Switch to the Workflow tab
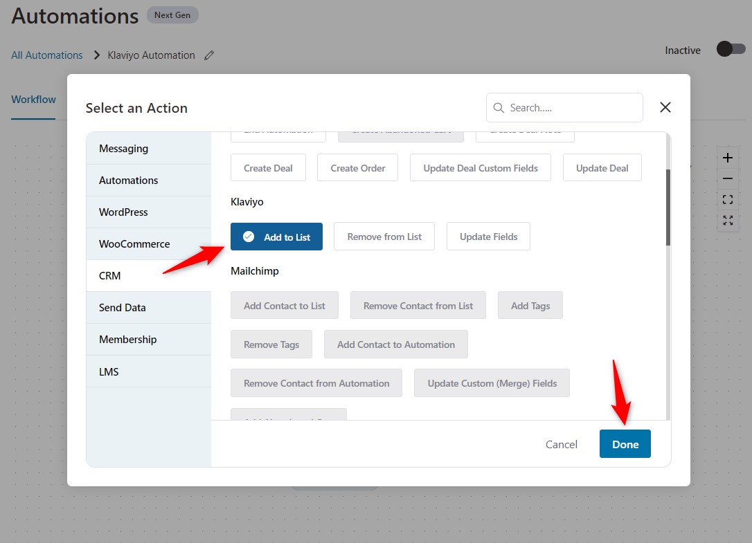The width and height of the screenshot is (752, 543). (x=33, y=100)
